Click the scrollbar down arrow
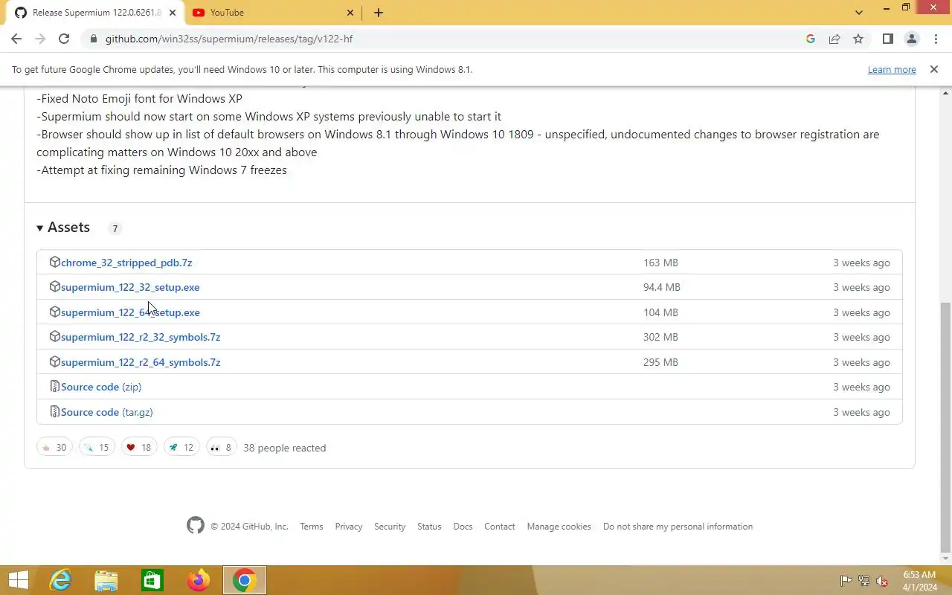The width and height of the screenshot is (952, 595). point(945,559)
